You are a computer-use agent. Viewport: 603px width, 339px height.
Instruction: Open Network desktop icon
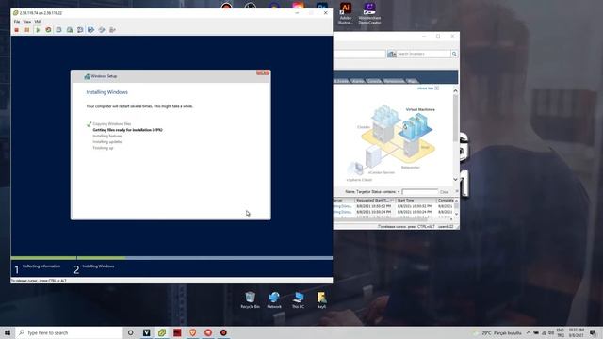click(x=274, y=299)
